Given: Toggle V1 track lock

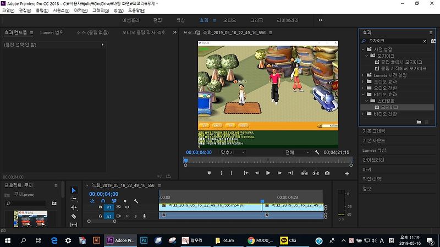Looking at the screenshot, I should pyautogui.click(x=100, y=207).
